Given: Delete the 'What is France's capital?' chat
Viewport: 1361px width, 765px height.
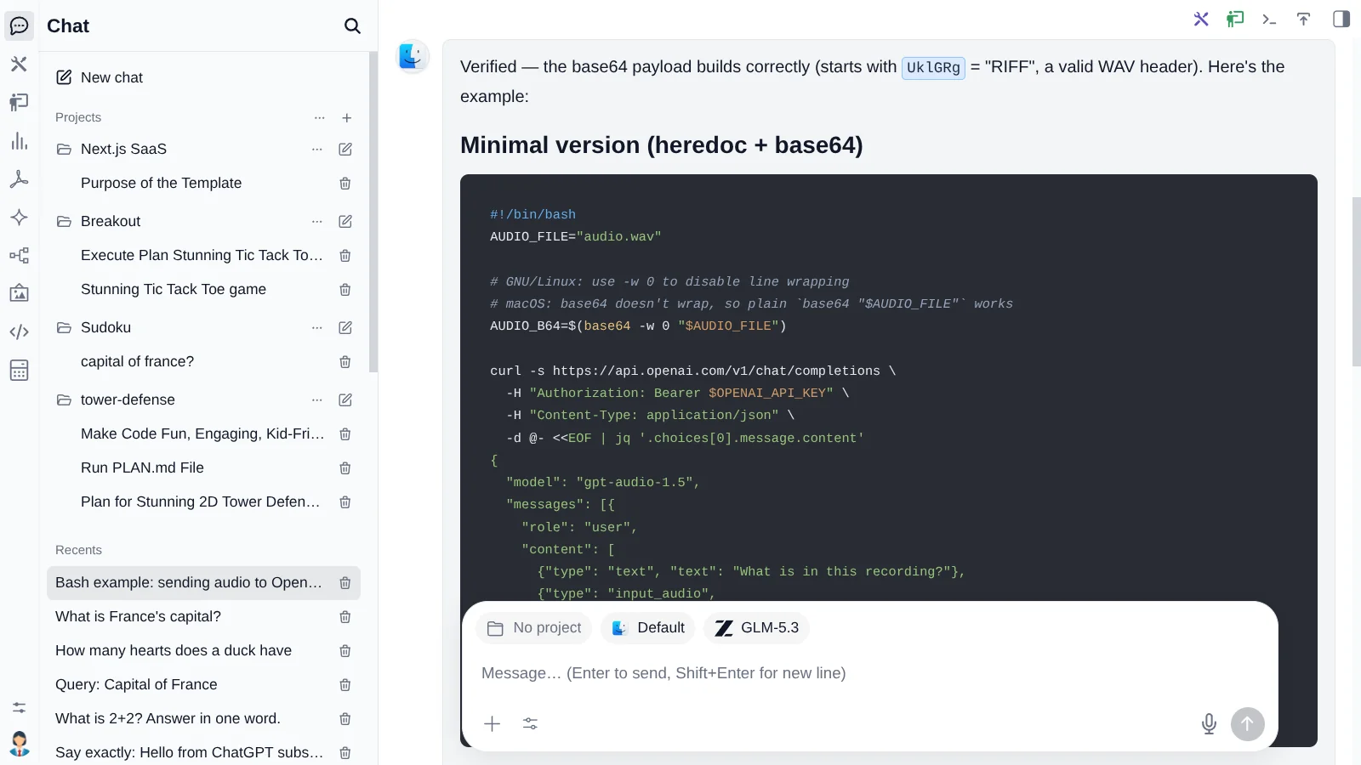Looking at the screenshot, I should point(345,617).
